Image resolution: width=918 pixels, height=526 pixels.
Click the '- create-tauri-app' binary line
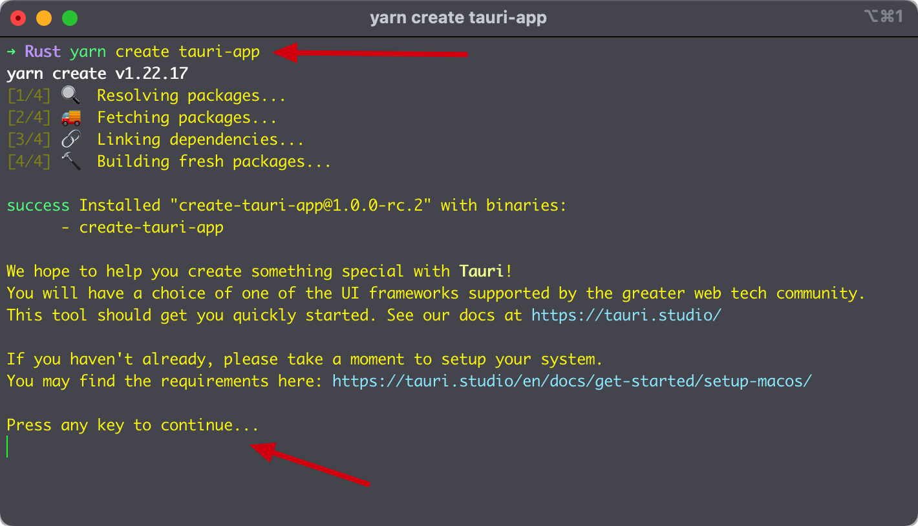click(142, 227)
